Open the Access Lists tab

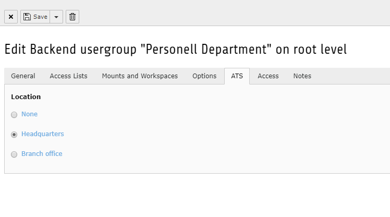pyautogui.click(x=68, y=76)
